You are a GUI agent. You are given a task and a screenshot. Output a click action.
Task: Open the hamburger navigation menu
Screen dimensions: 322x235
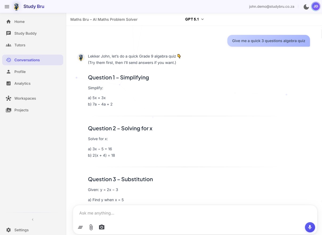[x=7, y=6]
